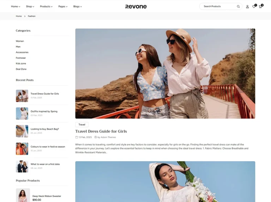Open the Outfits inspired by Spring thumbnail
The image size is (271, 202).
pos(22,113)
